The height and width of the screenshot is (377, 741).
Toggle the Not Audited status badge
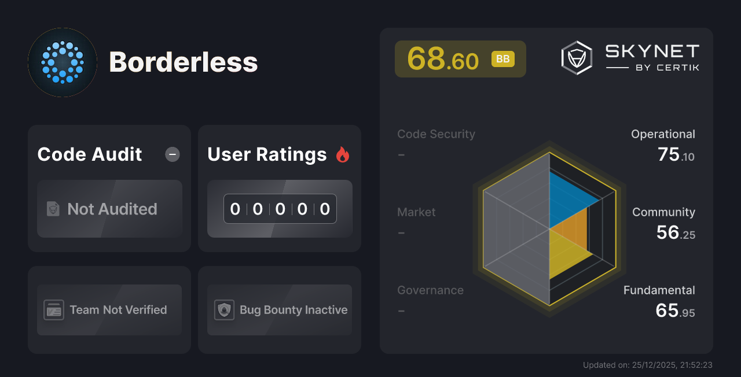(109, 209)
